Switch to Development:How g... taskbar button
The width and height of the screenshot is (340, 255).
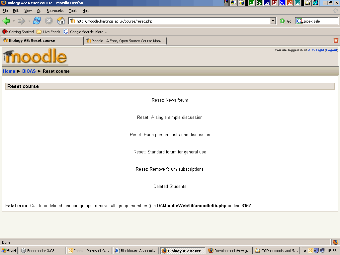[230, 251]
